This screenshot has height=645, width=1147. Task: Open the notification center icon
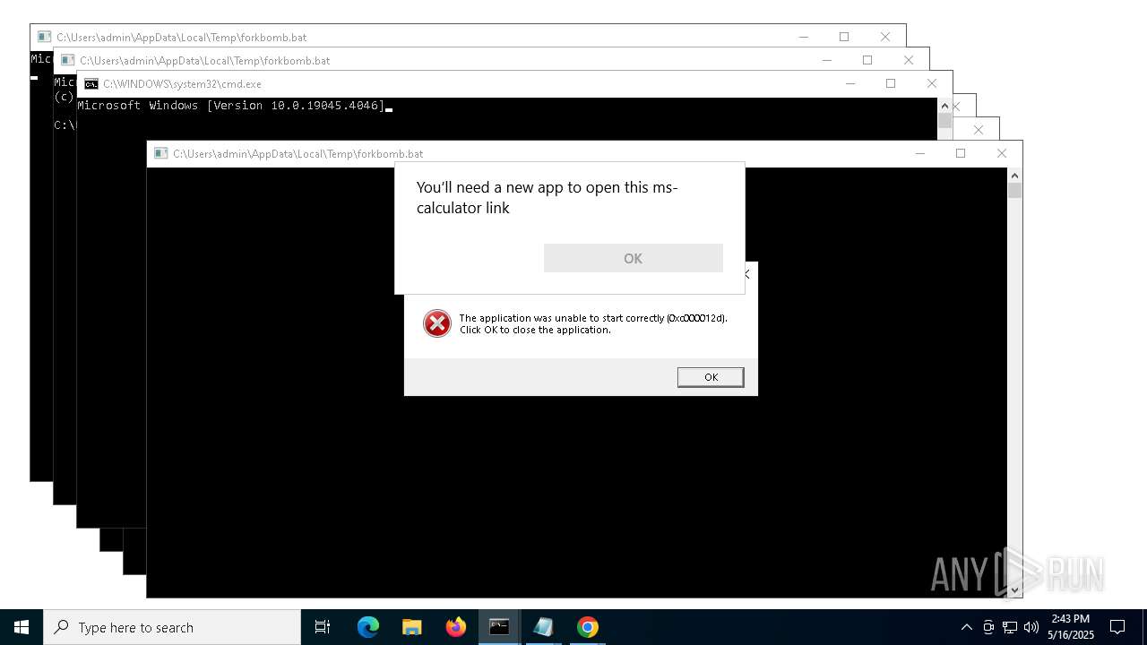pos(1117,627)
